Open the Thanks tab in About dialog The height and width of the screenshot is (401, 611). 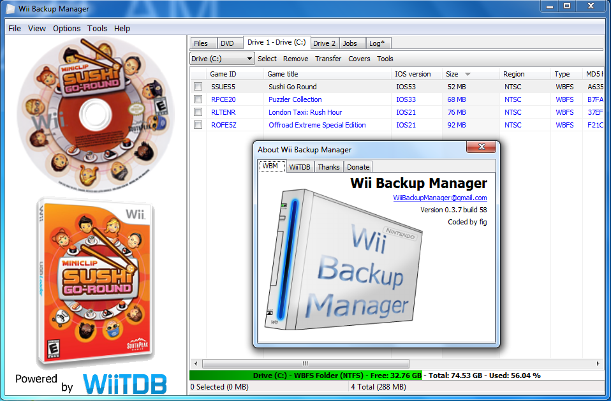328,167
